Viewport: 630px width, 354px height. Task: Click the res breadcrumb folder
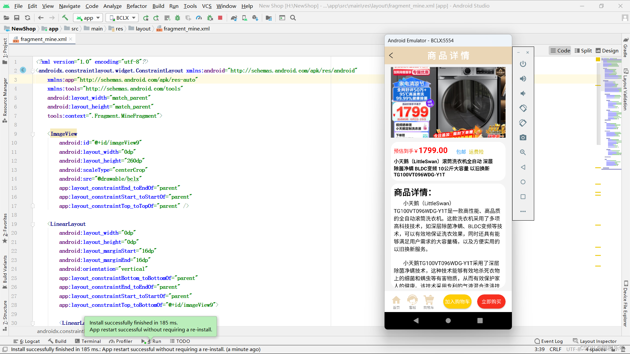(116, 29)
